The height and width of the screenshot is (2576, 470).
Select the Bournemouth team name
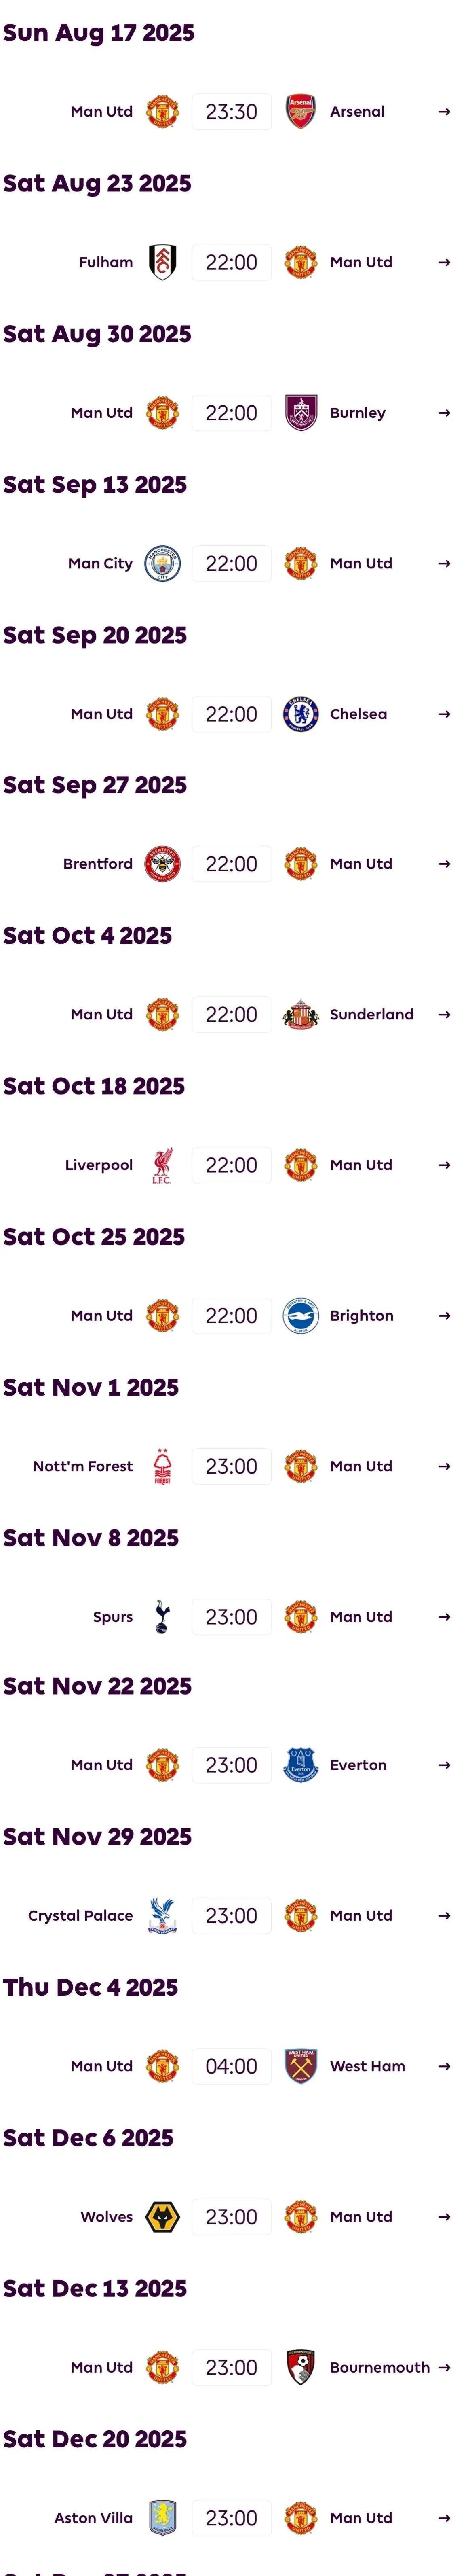[380, 2367]
